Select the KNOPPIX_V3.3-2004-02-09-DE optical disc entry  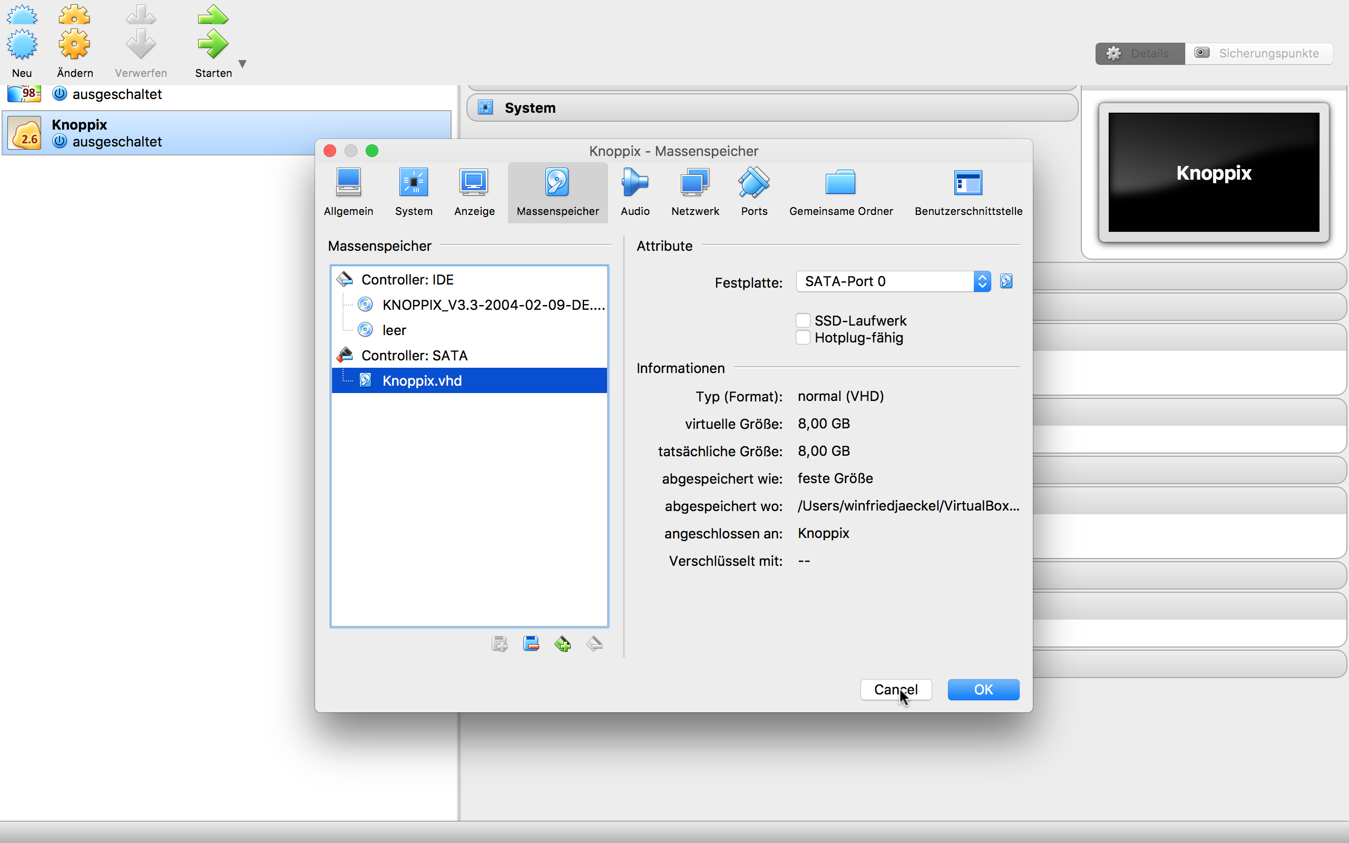coord(470,305)
